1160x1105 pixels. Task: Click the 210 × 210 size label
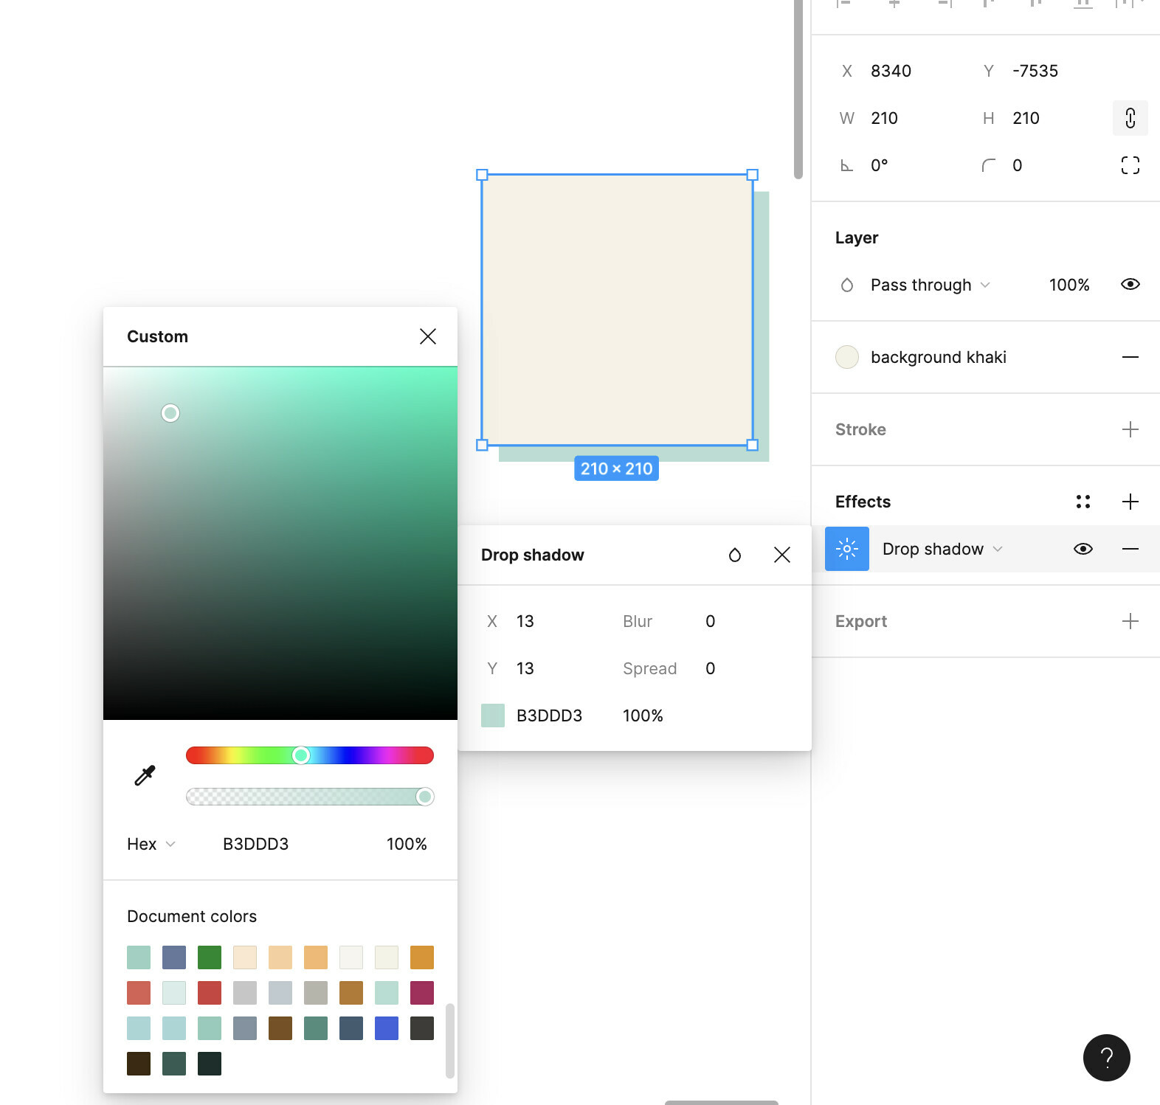coord(617,468)
